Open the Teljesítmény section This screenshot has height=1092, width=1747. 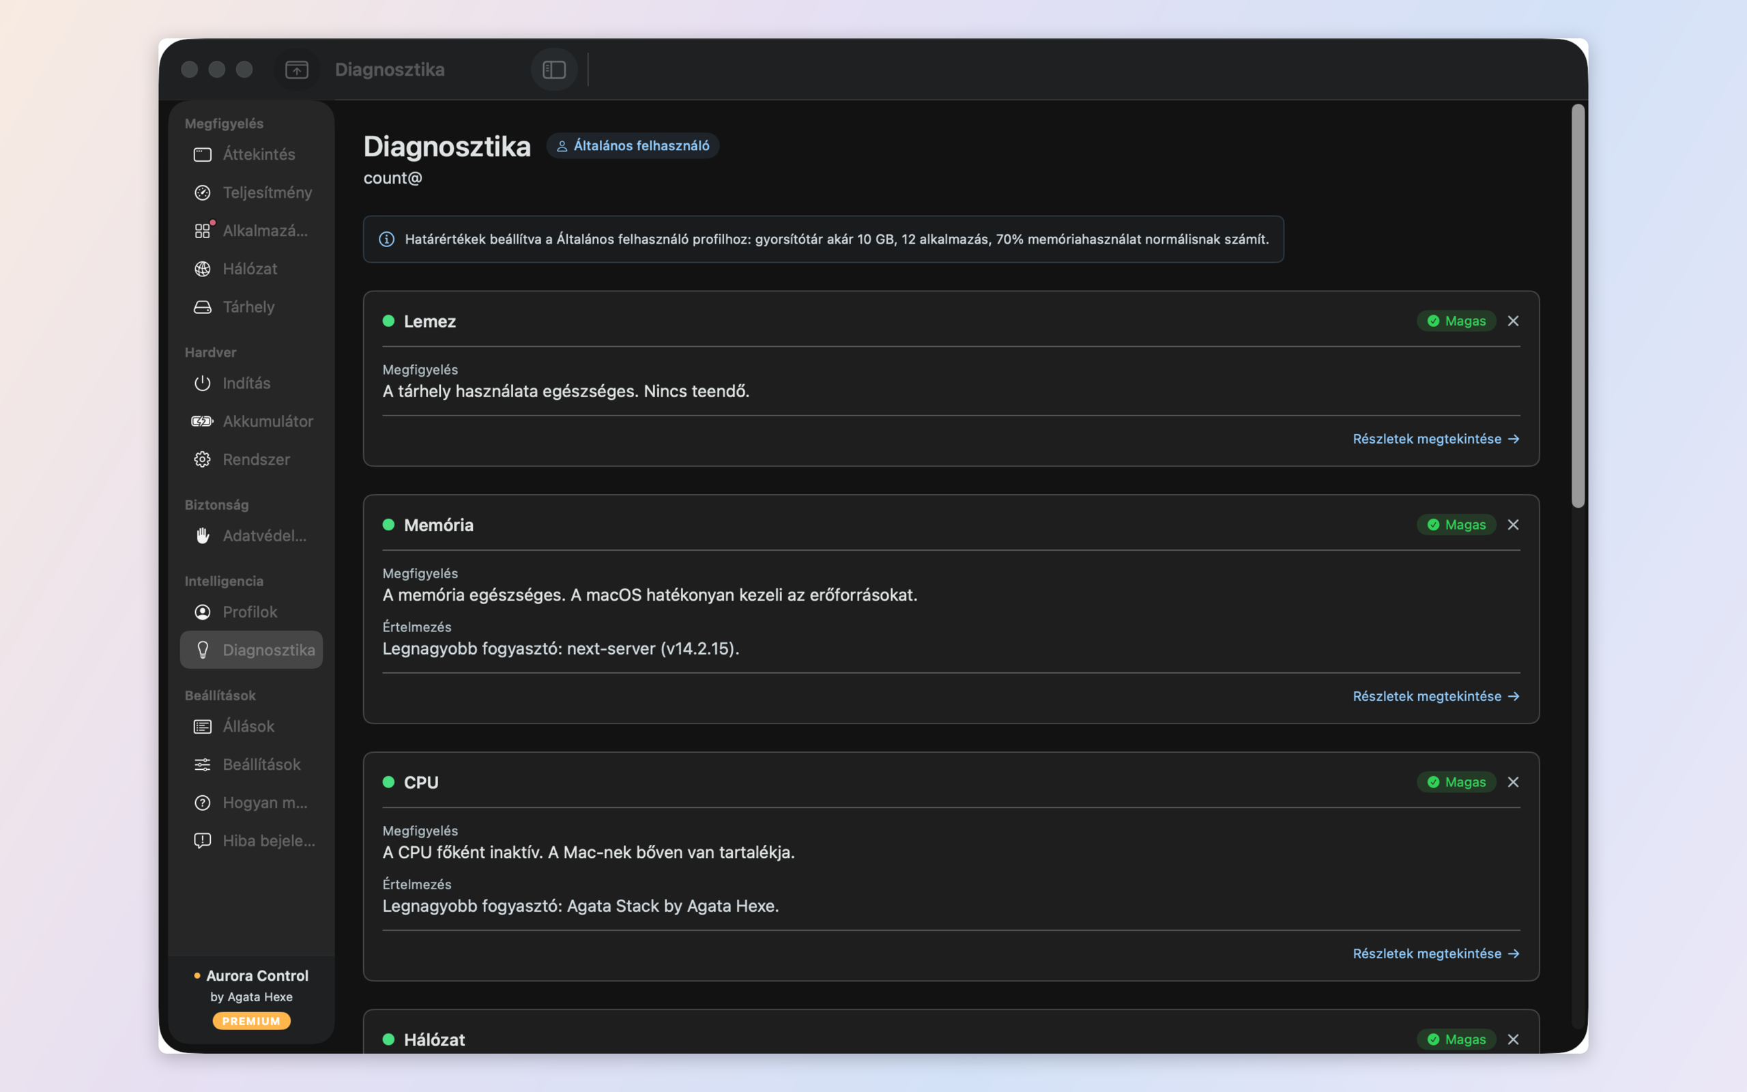251,193
